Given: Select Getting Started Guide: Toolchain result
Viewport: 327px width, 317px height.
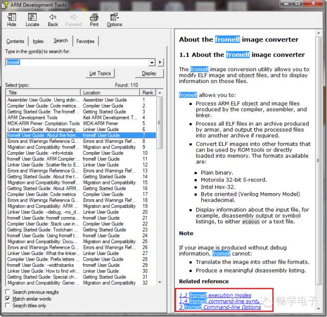Looking at the screenshot, I should 81,229.
